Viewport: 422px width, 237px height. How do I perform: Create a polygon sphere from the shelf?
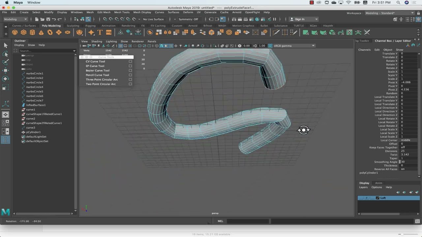click(15, 32)
